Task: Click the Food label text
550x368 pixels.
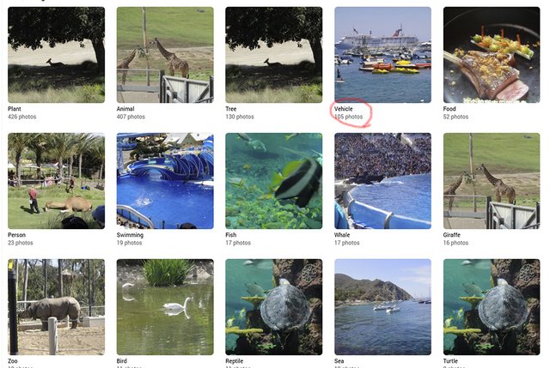Action: tap(449, 109)
